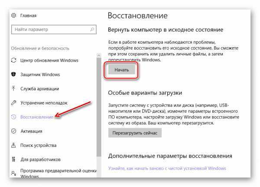This screenshot has height=187, width=260.
Task: Open Центр обновления Windows section
Action: tap(49, 60)
